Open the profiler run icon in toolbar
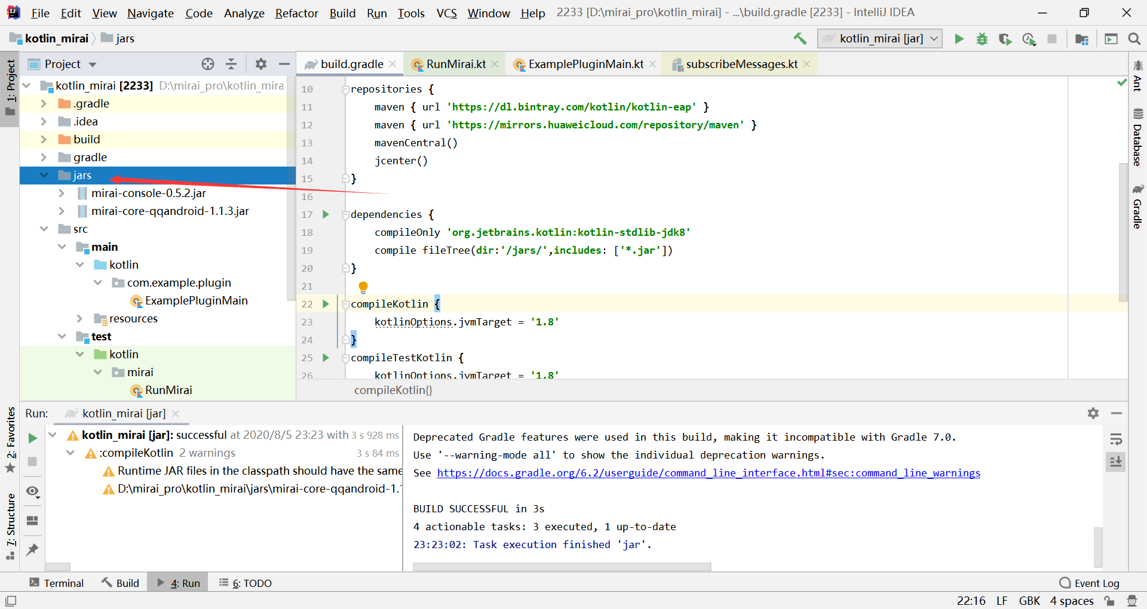The height and width of the screenshot is (609, 1147). tap(1029, 39)
